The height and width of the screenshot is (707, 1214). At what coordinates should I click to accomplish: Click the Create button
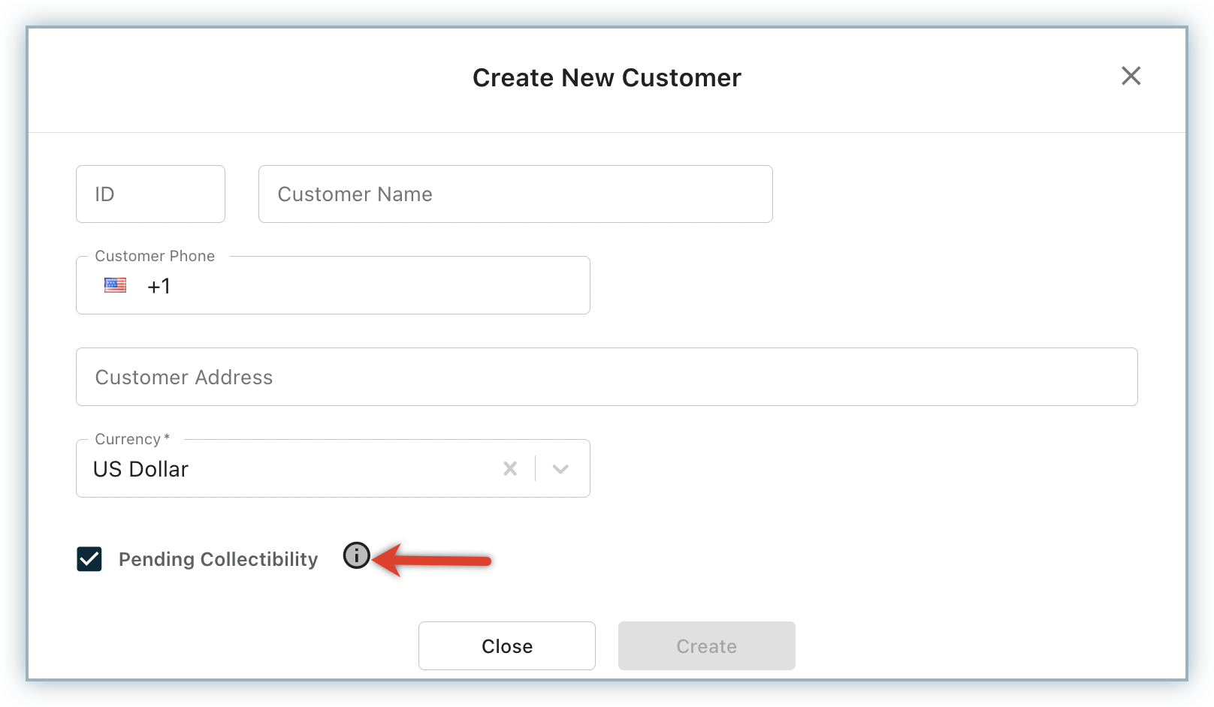[x=706, y=645]
